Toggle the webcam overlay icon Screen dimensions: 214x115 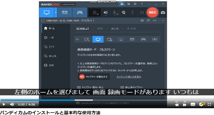point(95,13)
